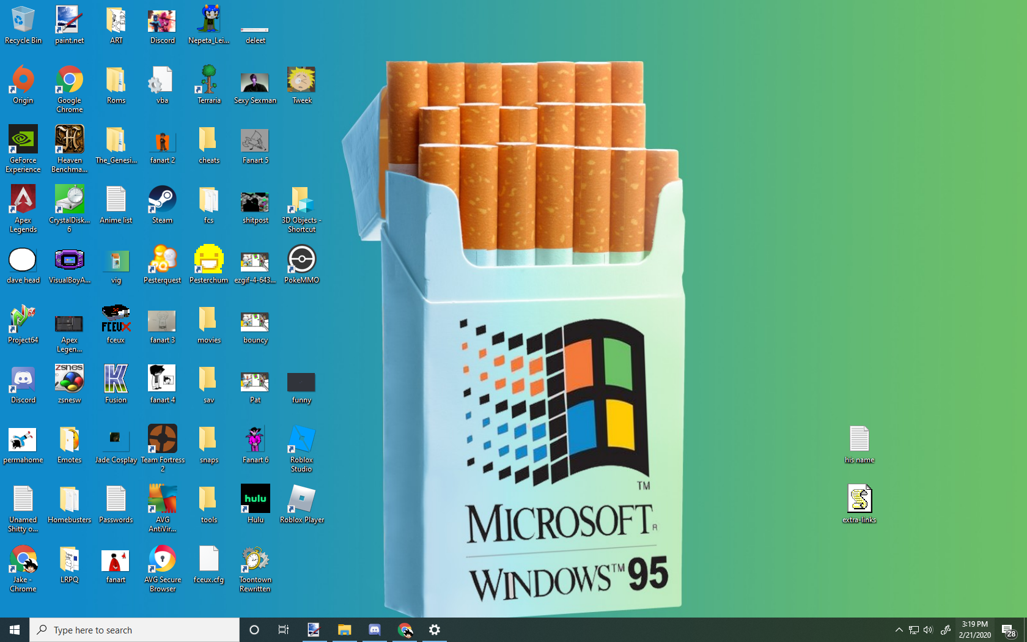Click the Roblox Studio icon
The image size is (1027, 642).
coord(302,449)
